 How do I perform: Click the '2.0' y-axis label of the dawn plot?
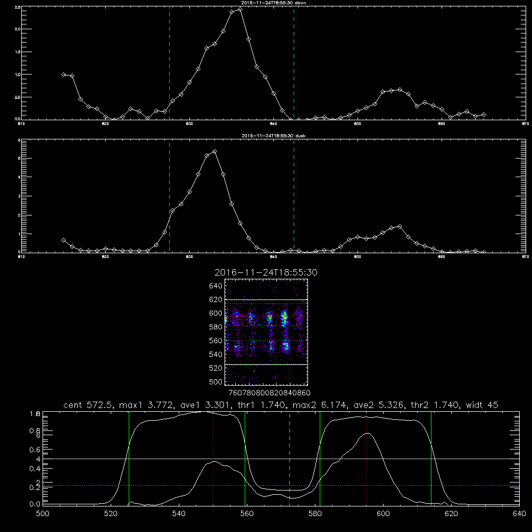tap(18, 29)
